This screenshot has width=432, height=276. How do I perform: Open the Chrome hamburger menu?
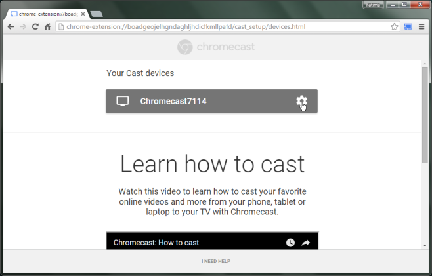pos(421,27)
